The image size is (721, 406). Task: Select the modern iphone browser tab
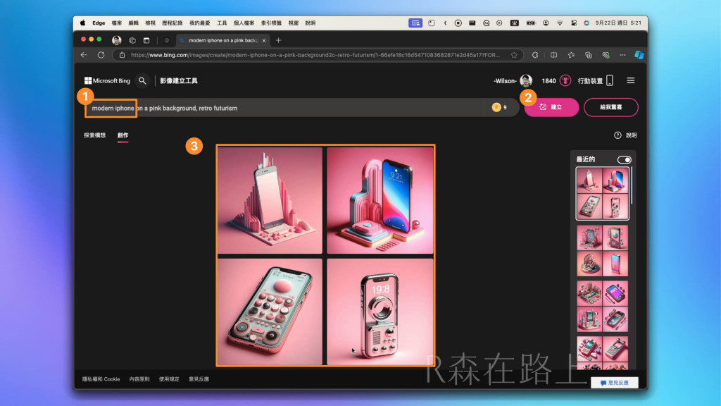point(222,40)
